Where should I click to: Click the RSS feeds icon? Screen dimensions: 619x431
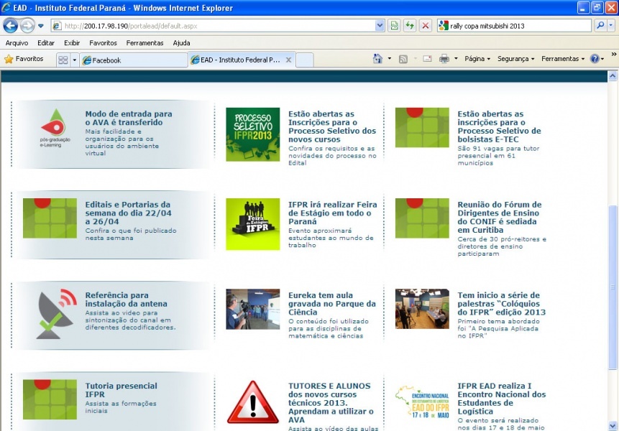coord(403,59)
